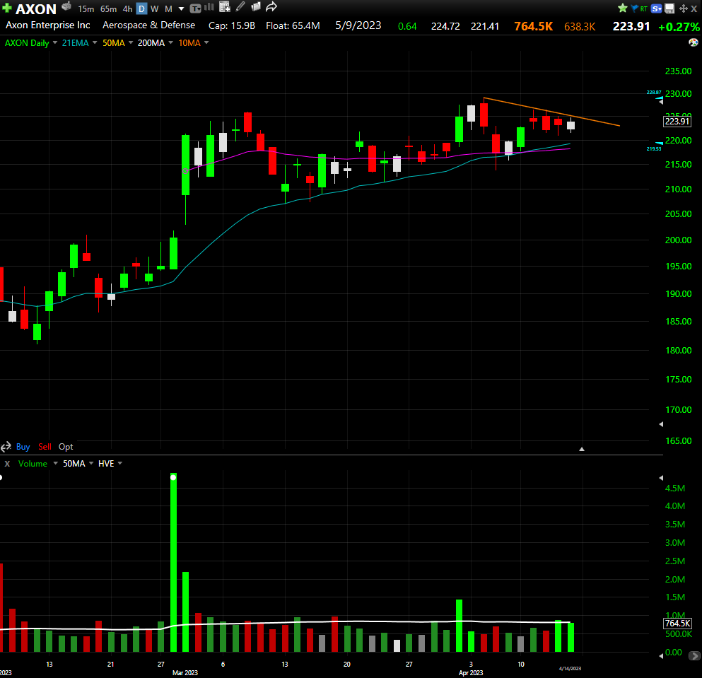Click the +0.27% percent change value
702x678 pixels.
[679, 27]
